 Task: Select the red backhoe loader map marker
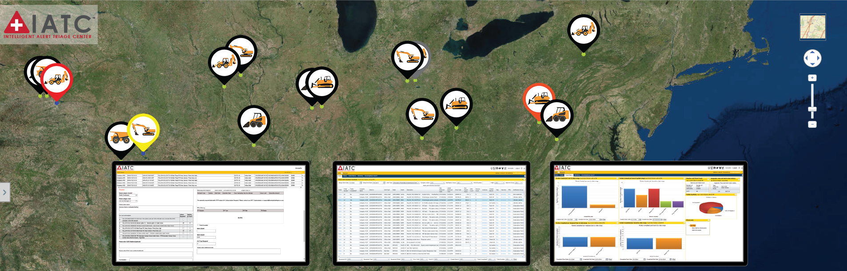56,80
